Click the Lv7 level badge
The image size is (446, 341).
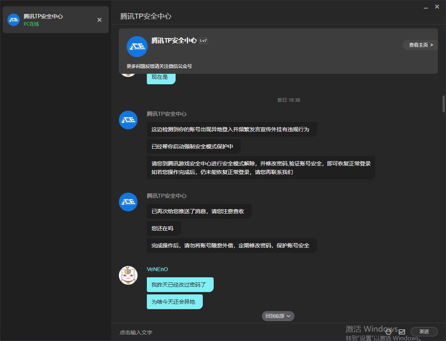pyautogui.click(x=203, y=41)
